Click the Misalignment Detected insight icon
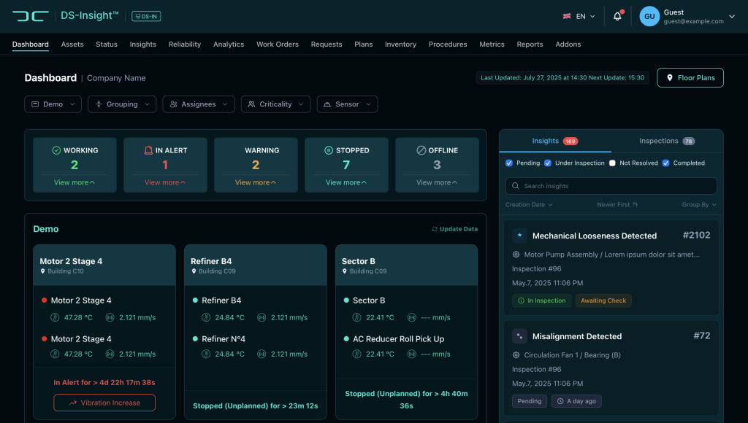 pos(519,336)
